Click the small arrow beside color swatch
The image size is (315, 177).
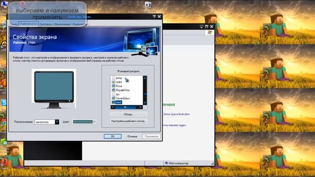click(x=94, y=122)
